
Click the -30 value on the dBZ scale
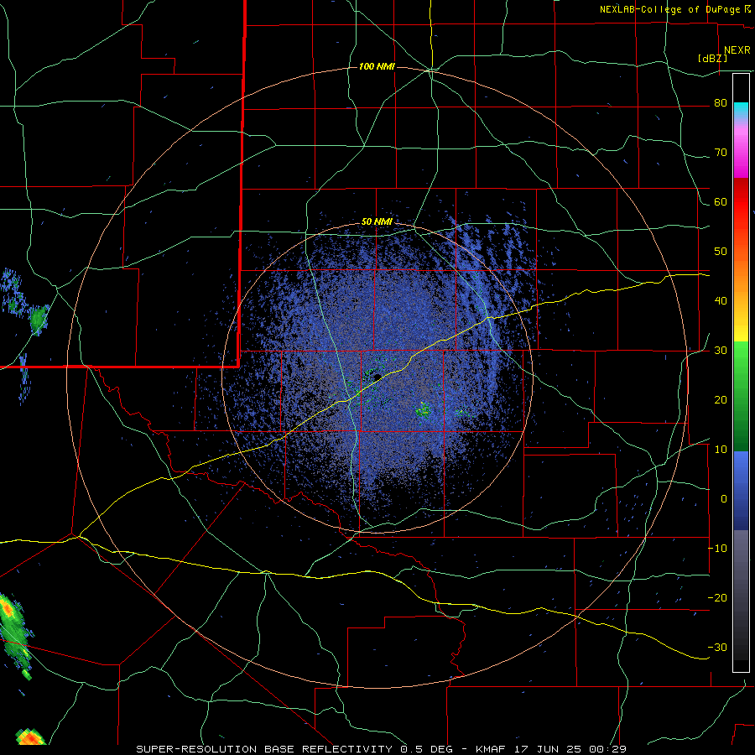coord(717,648)
